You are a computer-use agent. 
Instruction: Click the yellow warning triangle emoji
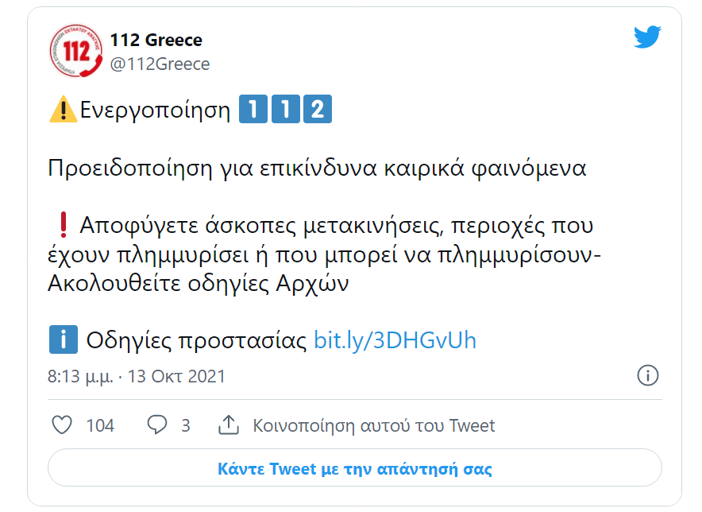pos(63,110)
